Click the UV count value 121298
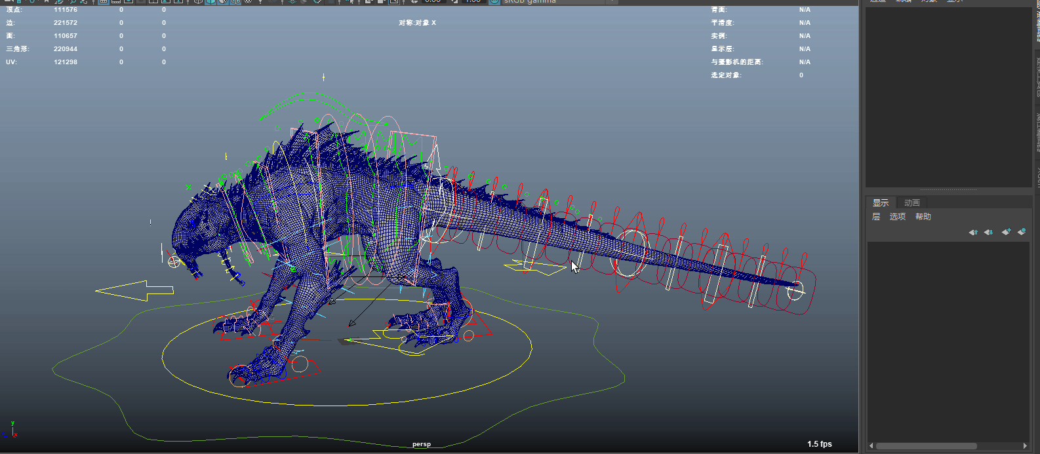Screen dimensions: 1040x454 (66, 62)
